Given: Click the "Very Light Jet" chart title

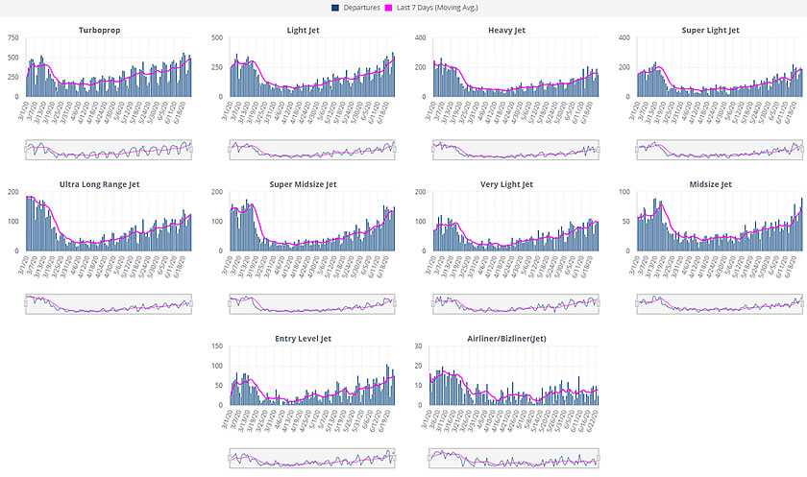Looking at the screenshot, I should coord(507,184).
